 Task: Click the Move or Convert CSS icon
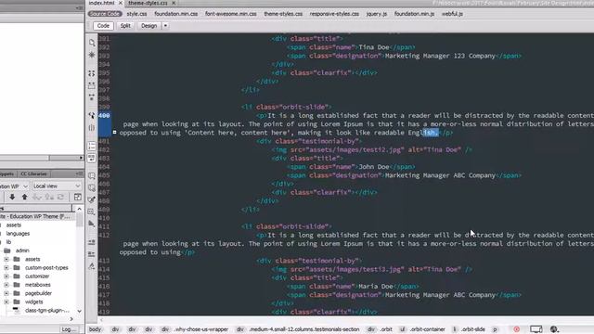92,225
